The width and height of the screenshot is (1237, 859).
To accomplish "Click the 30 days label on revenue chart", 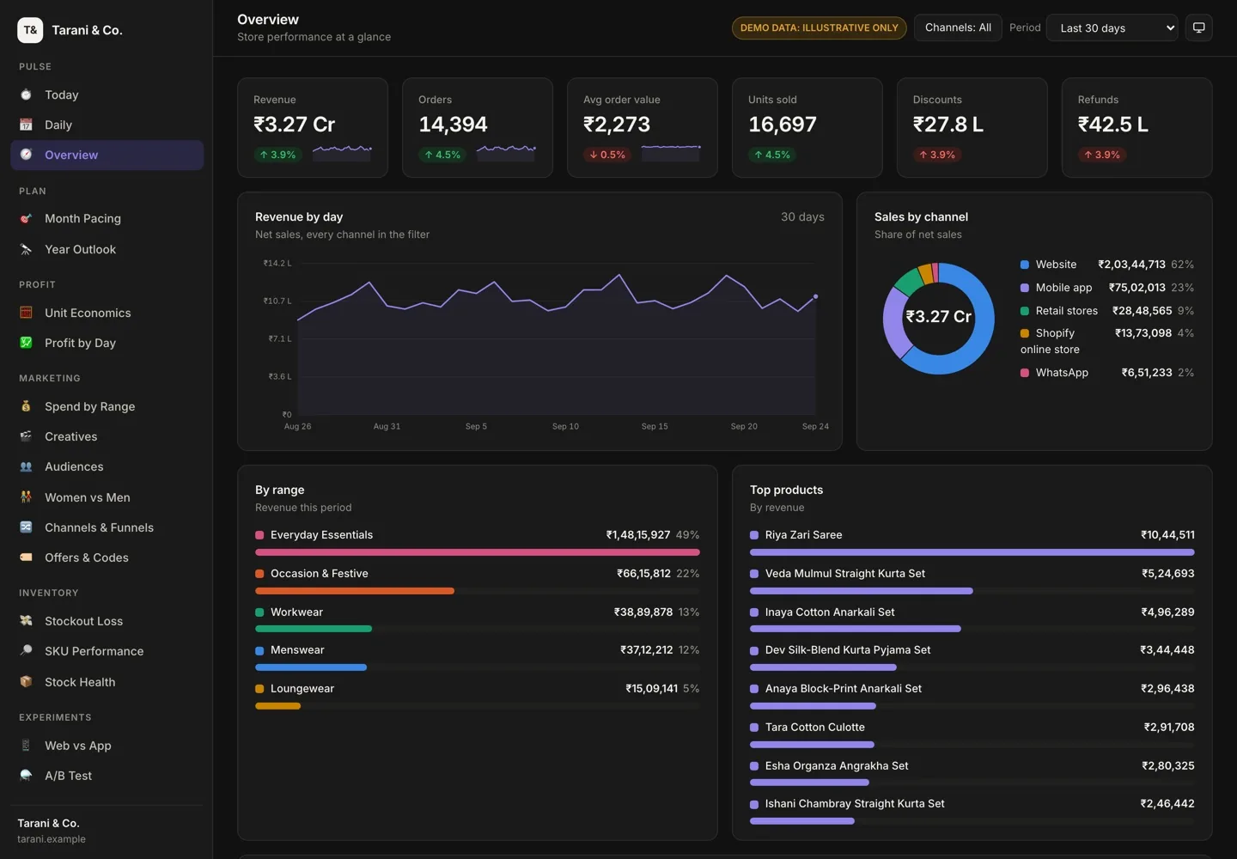I will coord(802,217).
